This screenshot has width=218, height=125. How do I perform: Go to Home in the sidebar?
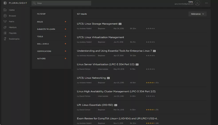(12, 10)
